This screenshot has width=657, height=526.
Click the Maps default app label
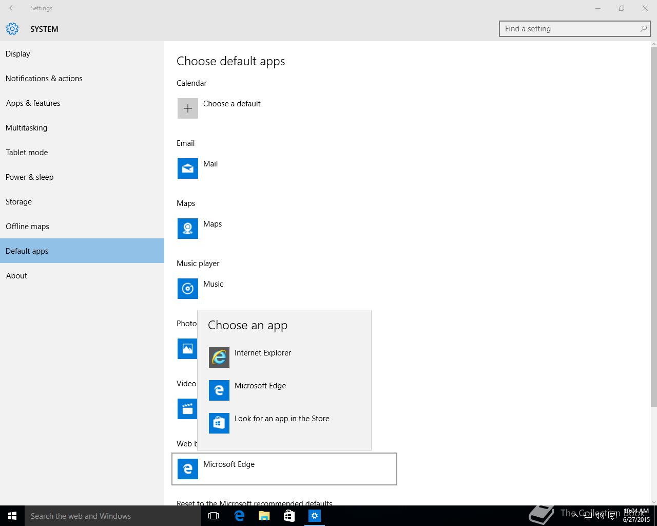(212, 223)
